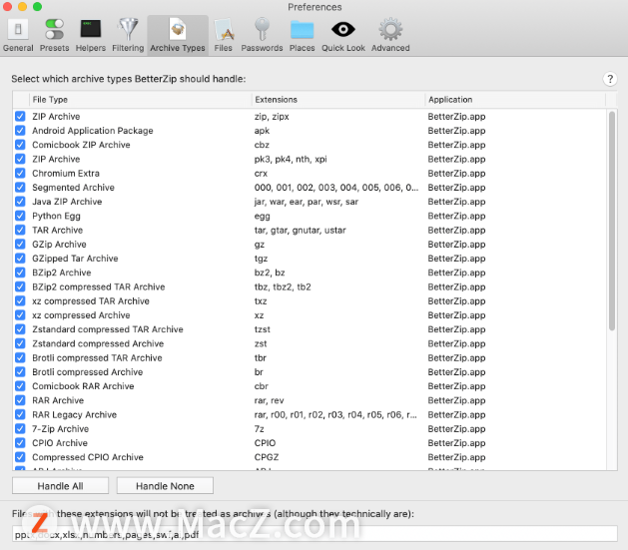
Task: Click the archive list vertical scrollbar
Action: [612, 221]
